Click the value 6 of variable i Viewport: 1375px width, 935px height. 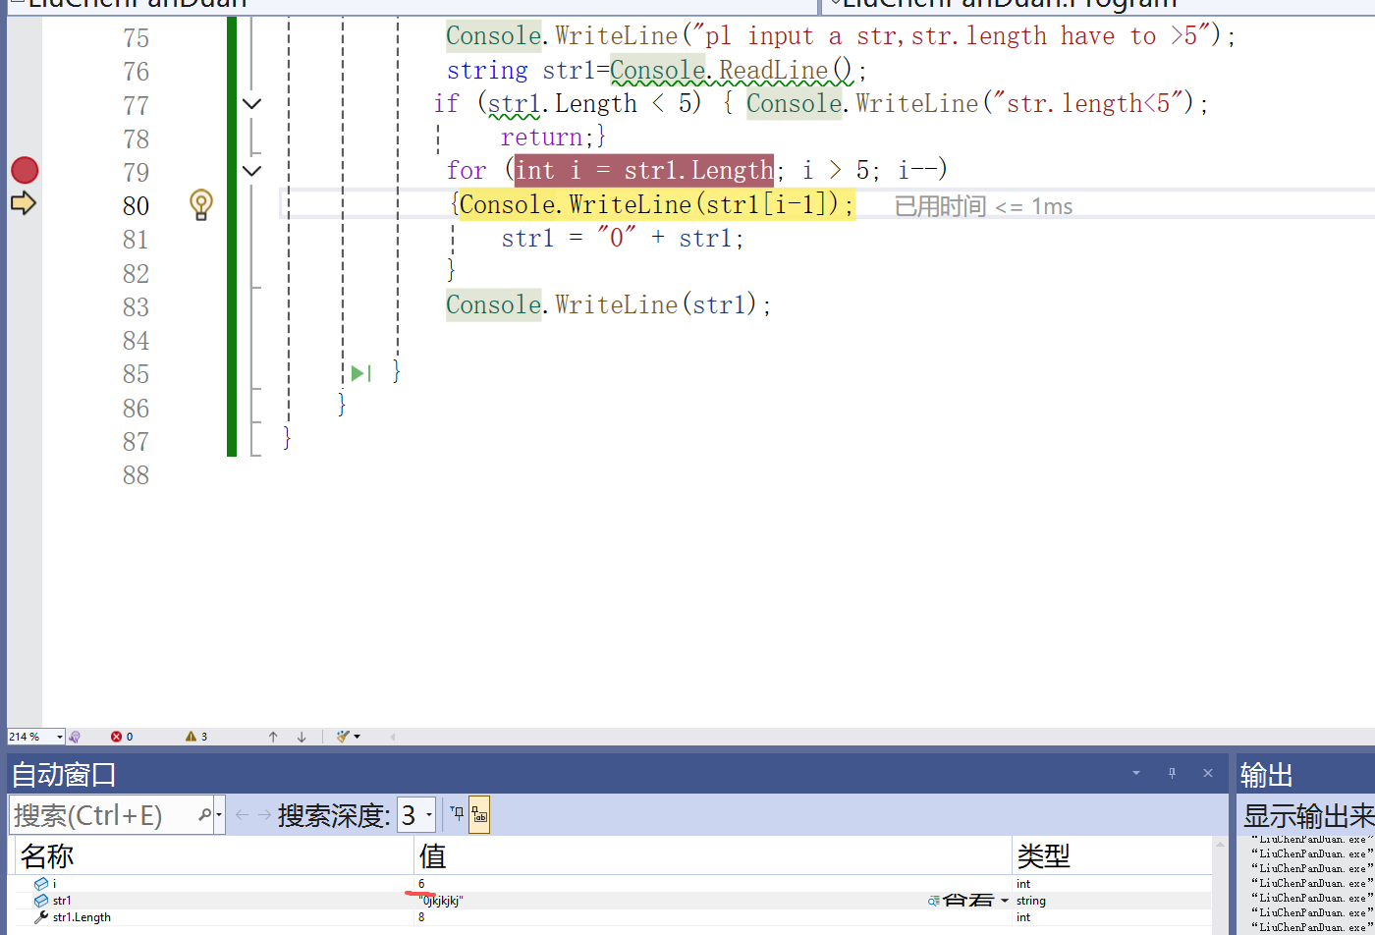tap(422, 884)
